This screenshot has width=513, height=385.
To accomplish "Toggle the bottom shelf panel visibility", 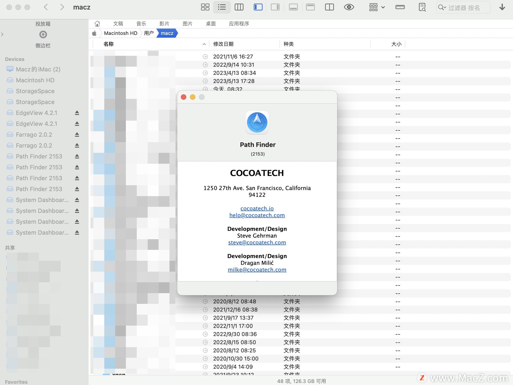I will 293,7.
